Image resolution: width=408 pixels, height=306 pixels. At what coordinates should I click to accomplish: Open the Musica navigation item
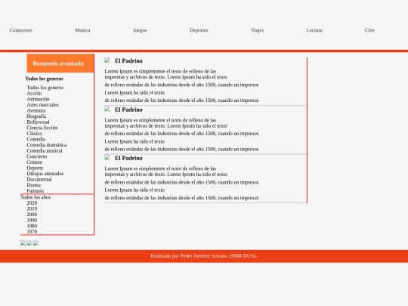[82, 30]
